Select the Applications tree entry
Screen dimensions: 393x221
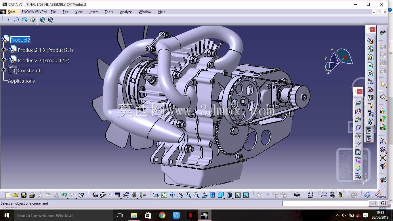point(21,81)
